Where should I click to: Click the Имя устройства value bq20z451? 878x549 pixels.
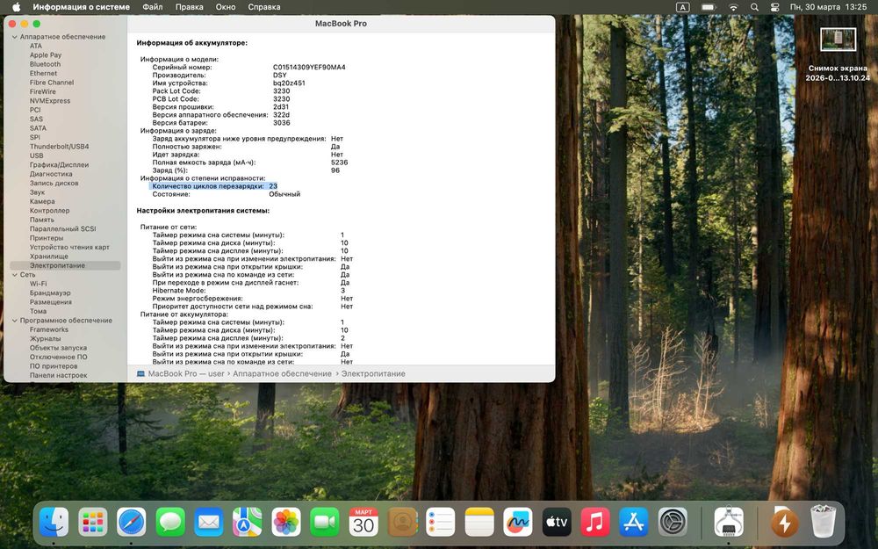coord(289,83)
